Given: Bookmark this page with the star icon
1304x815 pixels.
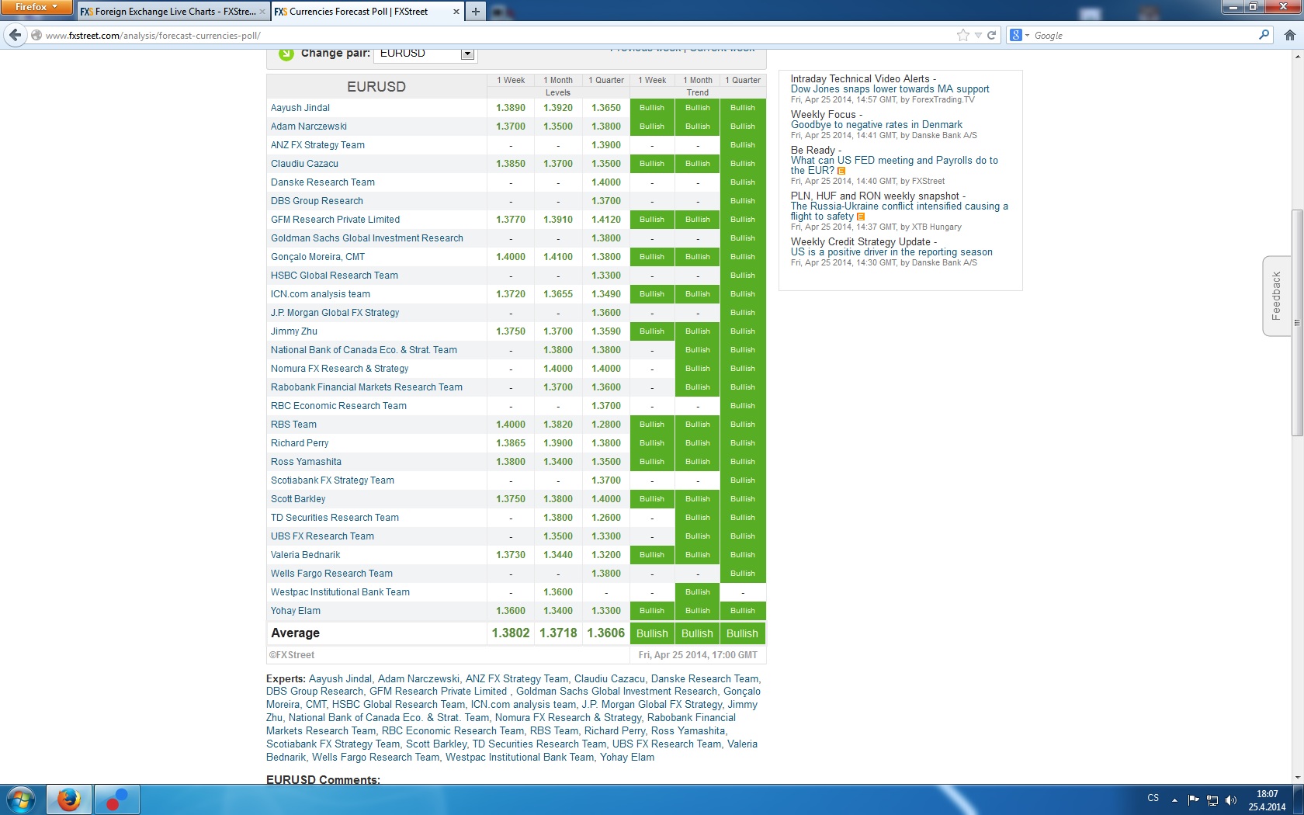Looking at the screenshot, I should point(963,35).
